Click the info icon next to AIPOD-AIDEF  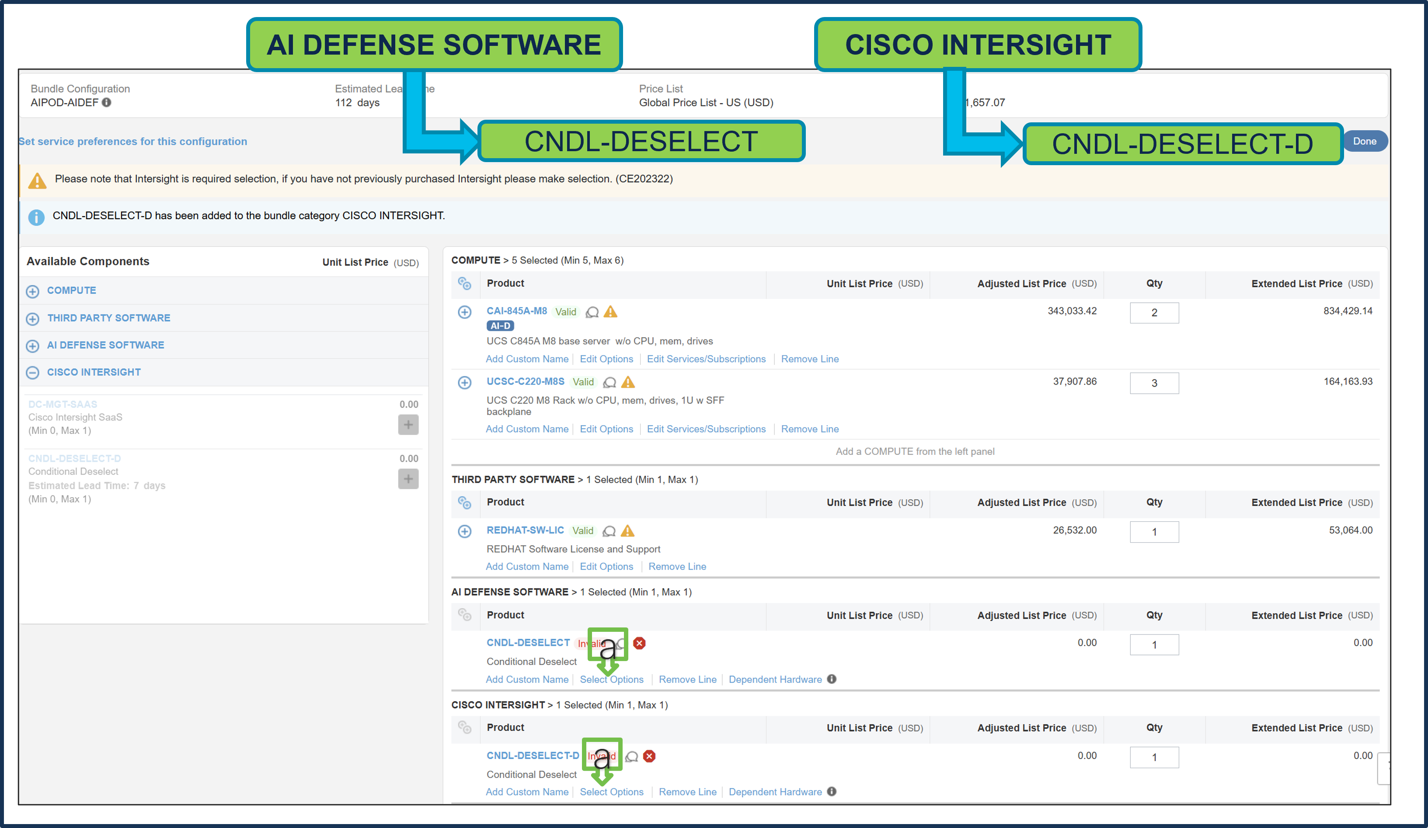pos(108,103)
